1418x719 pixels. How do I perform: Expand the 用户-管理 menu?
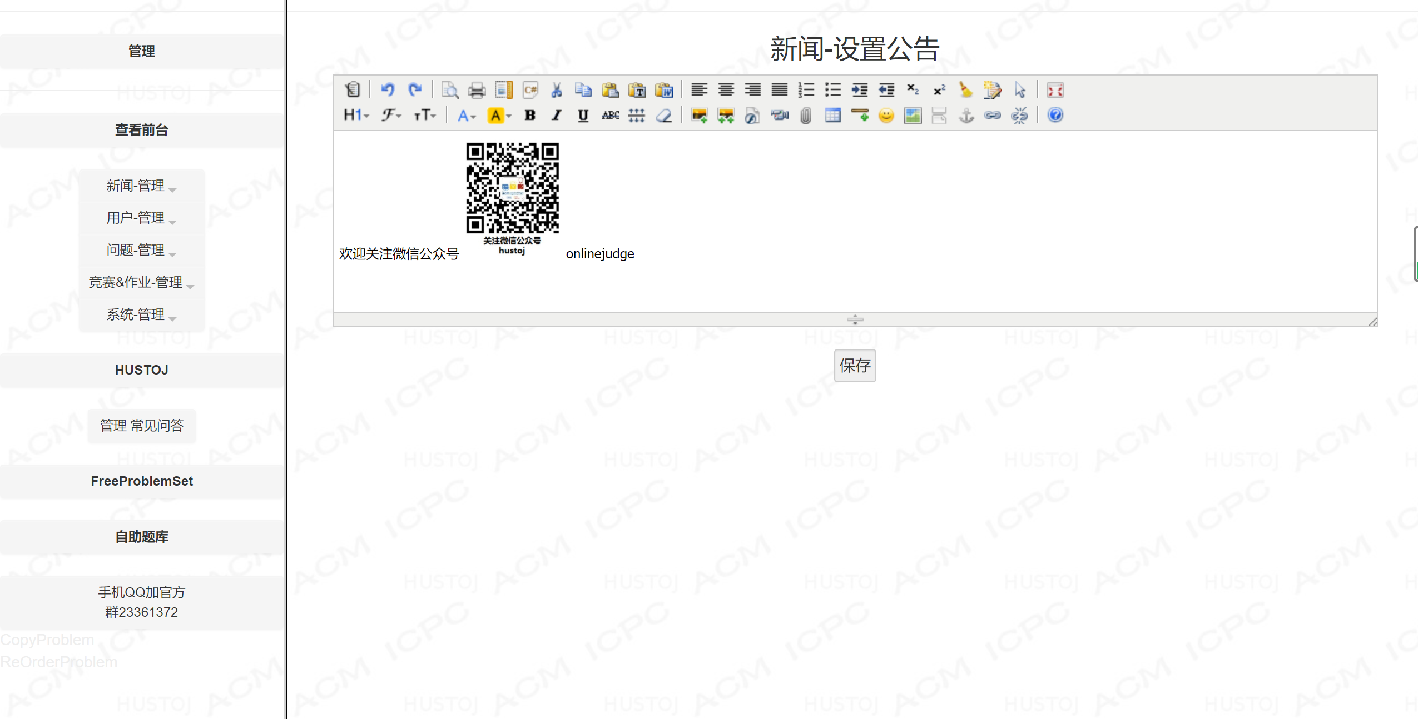[142, 218]
